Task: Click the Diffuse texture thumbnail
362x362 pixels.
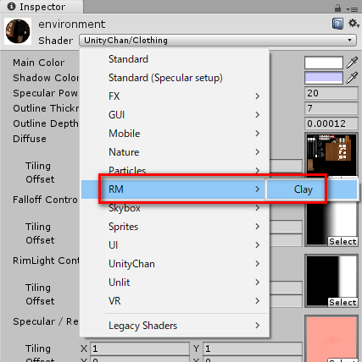Action: [x=331, y=154]
